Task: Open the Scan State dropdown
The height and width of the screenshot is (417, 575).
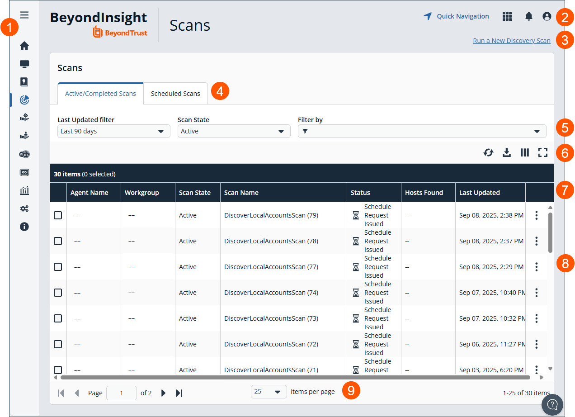Action: coord(234,131)
